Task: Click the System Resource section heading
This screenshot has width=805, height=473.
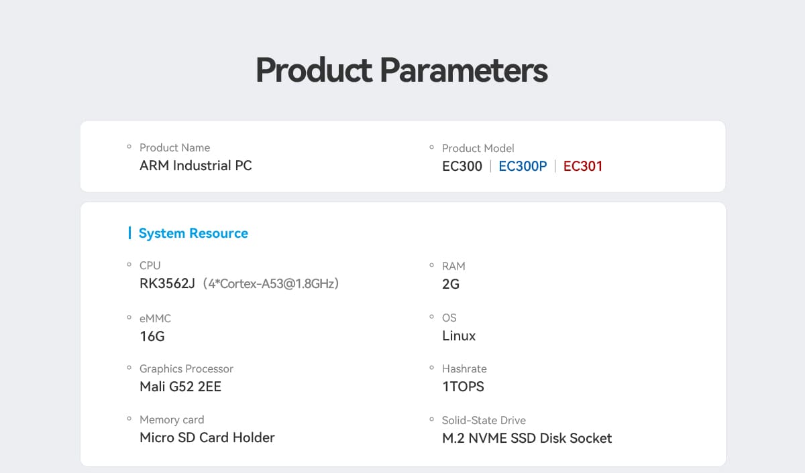Action: [193, 233]
